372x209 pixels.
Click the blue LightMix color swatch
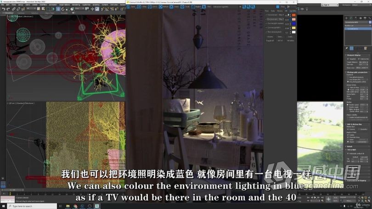(294, 23)
